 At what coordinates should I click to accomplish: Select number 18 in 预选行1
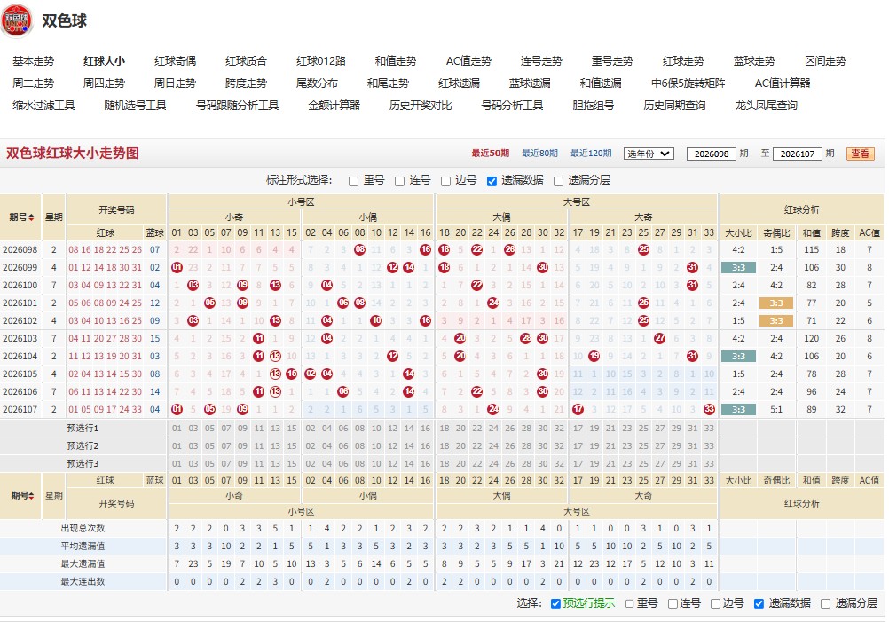(x=444, y=429)
